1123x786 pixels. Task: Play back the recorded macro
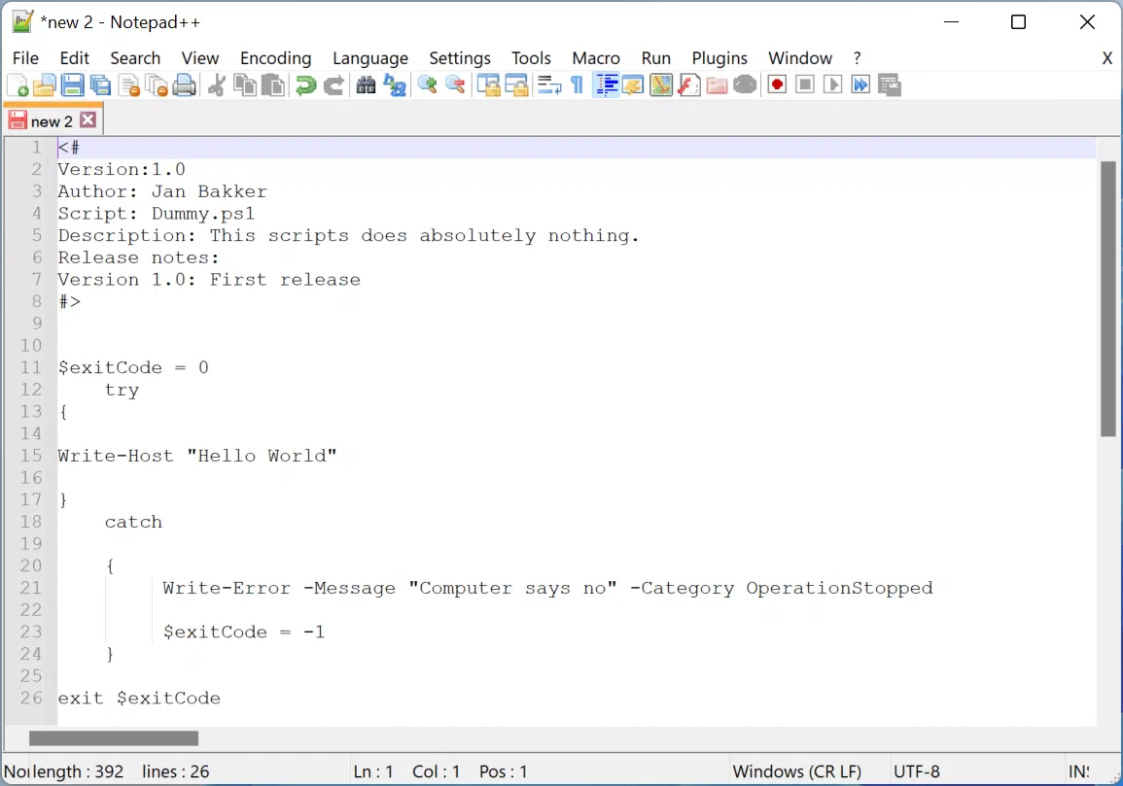coord(833,85)
